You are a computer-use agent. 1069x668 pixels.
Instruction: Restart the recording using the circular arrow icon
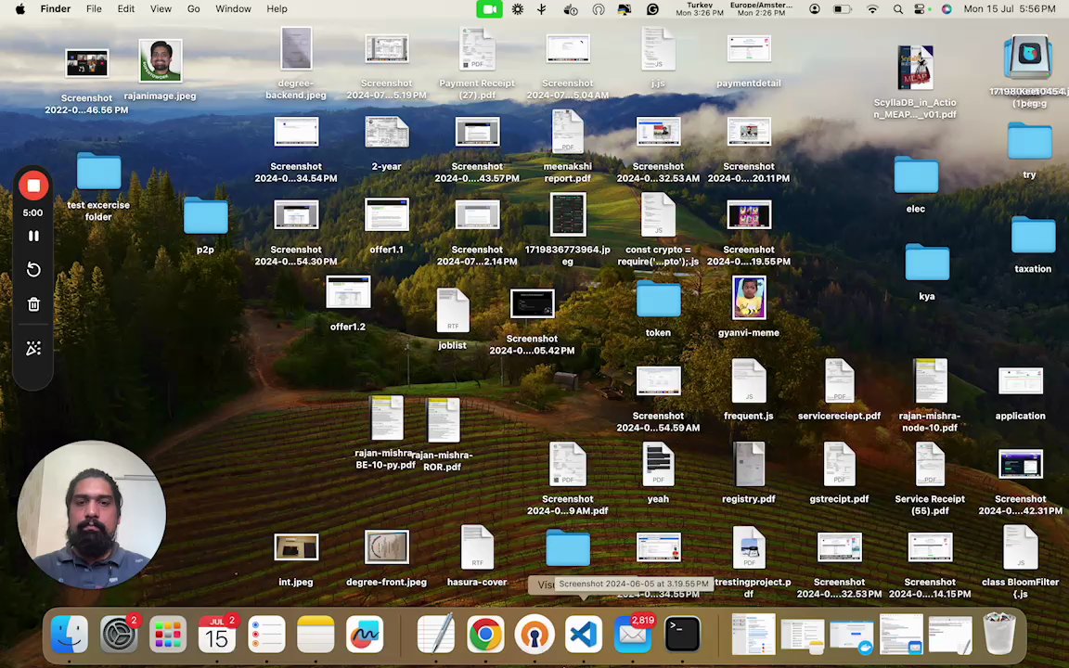33,270
